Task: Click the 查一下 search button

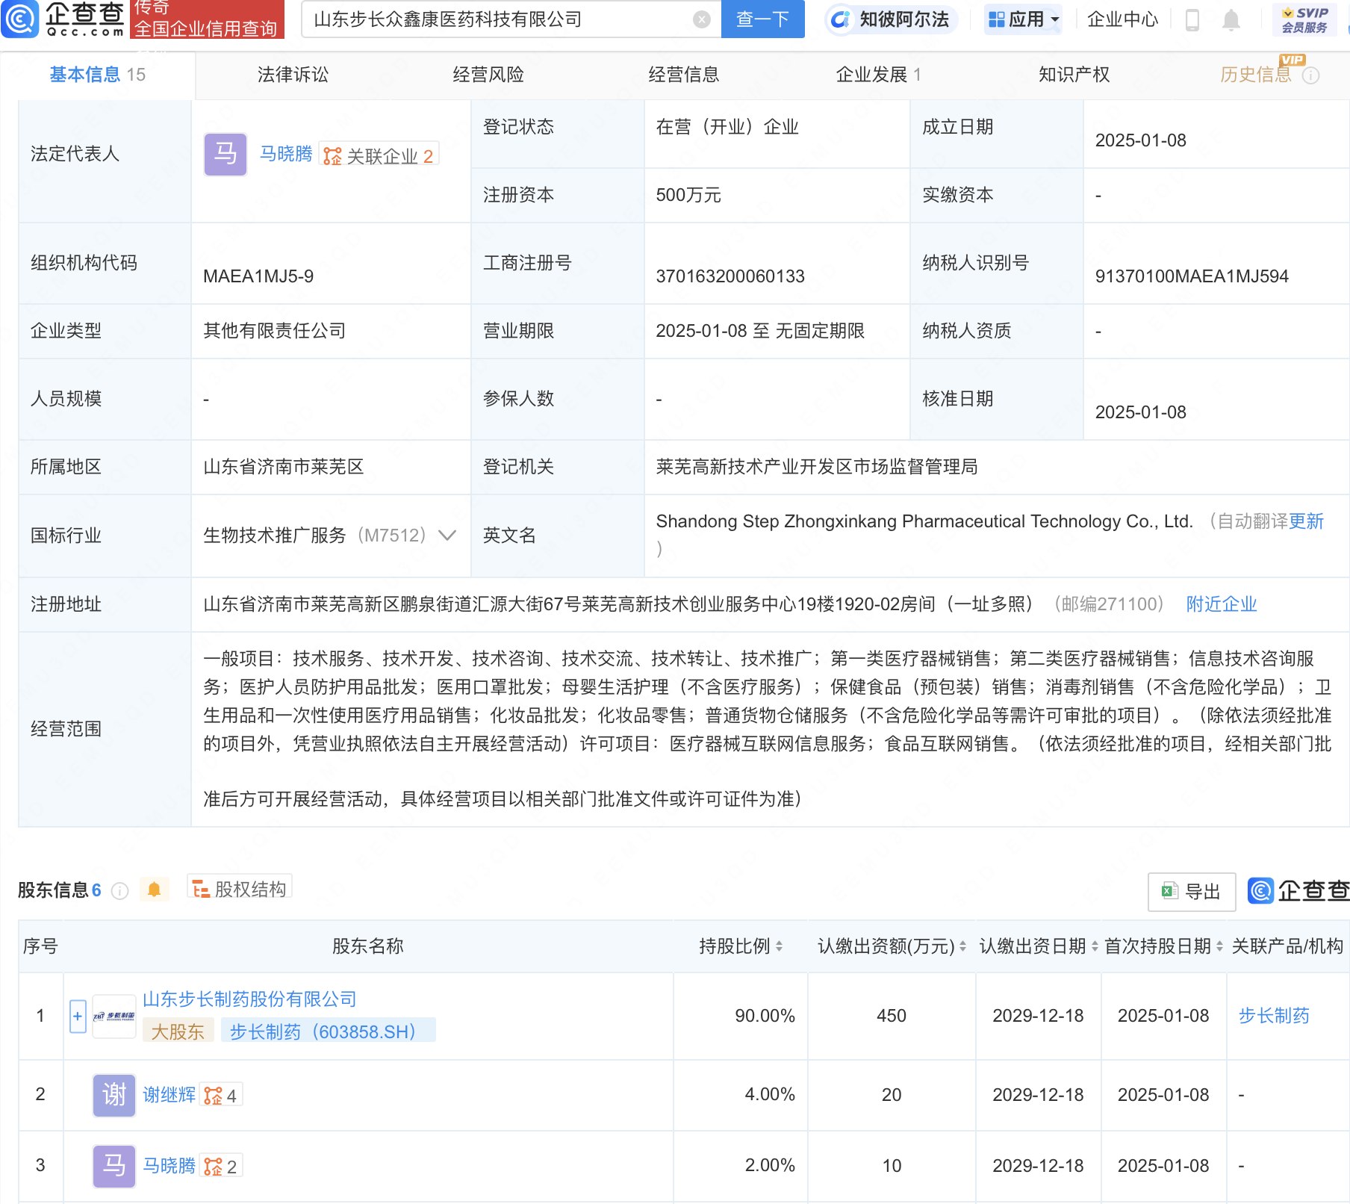Action: [x=763, y=19]
